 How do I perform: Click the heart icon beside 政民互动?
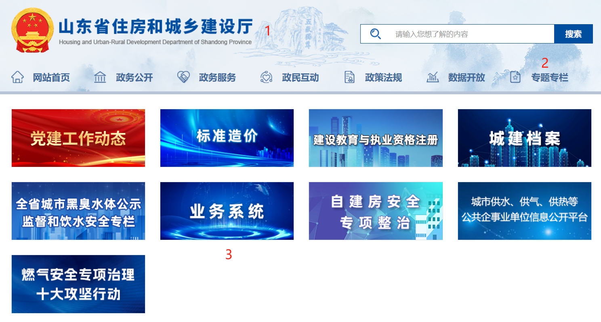(266, 77)
